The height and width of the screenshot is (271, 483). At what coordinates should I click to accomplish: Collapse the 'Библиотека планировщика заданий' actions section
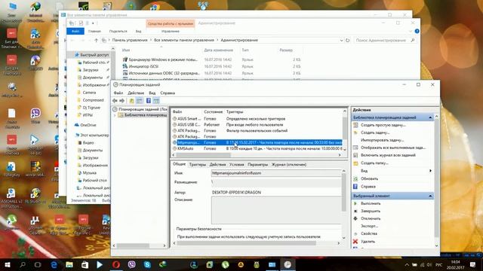click(x=430, y=117)
